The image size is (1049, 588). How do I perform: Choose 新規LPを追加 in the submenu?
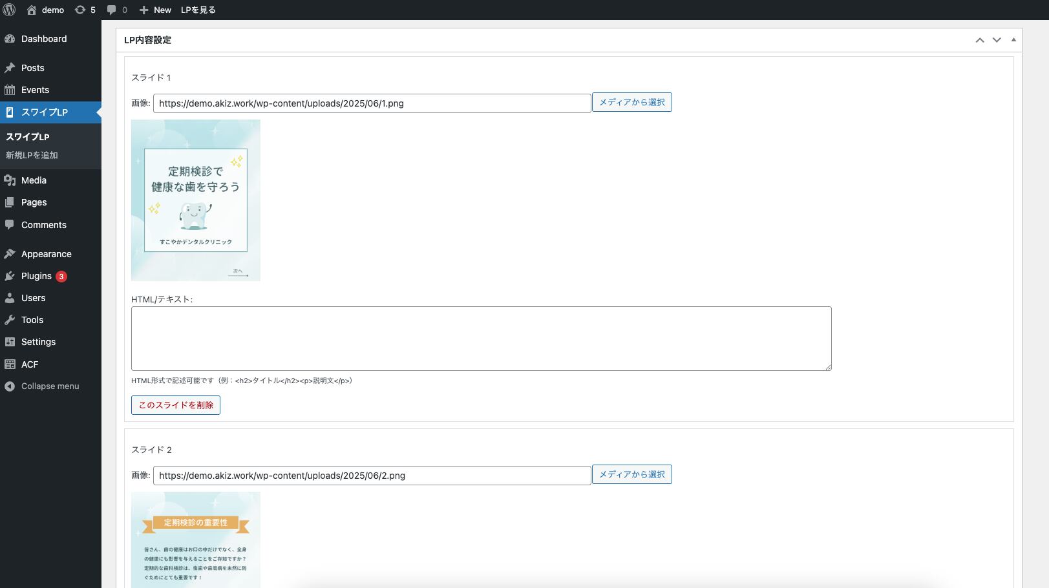32,155
